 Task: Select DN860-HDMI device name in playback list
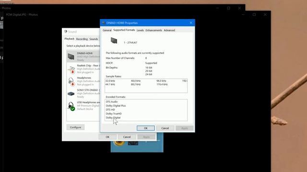click(85, 53)
